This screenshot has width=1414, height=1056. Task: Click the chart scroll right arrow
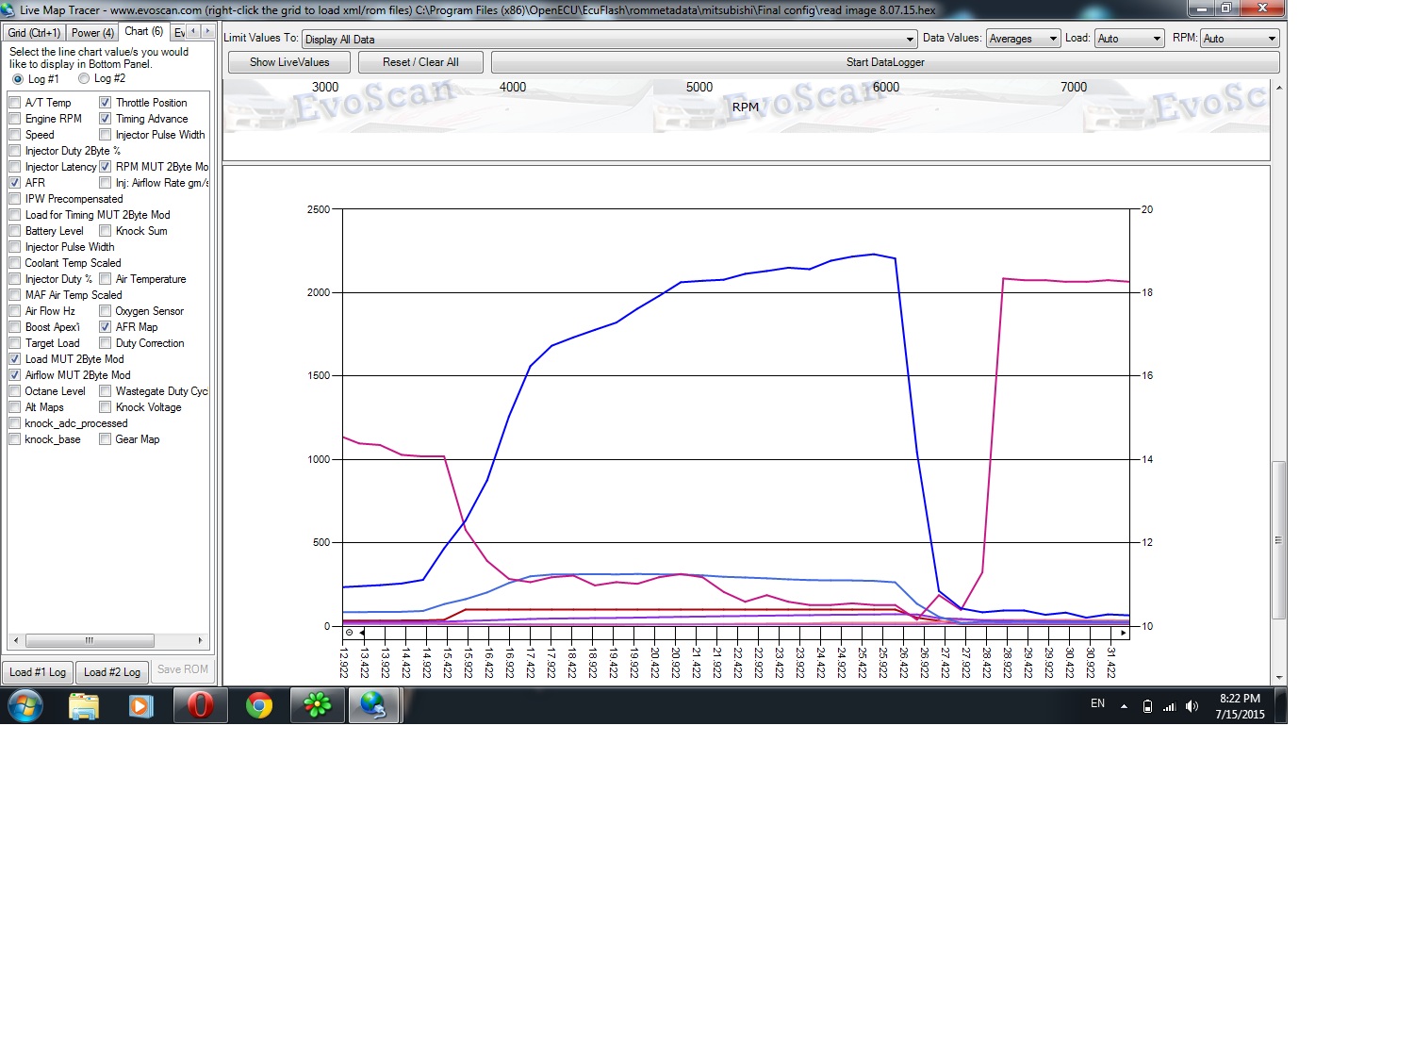[1123, 633]
